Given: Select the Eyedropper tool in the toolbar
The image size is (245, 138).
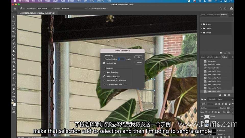Looking at the screenshot, I should (x=14, y=40).
